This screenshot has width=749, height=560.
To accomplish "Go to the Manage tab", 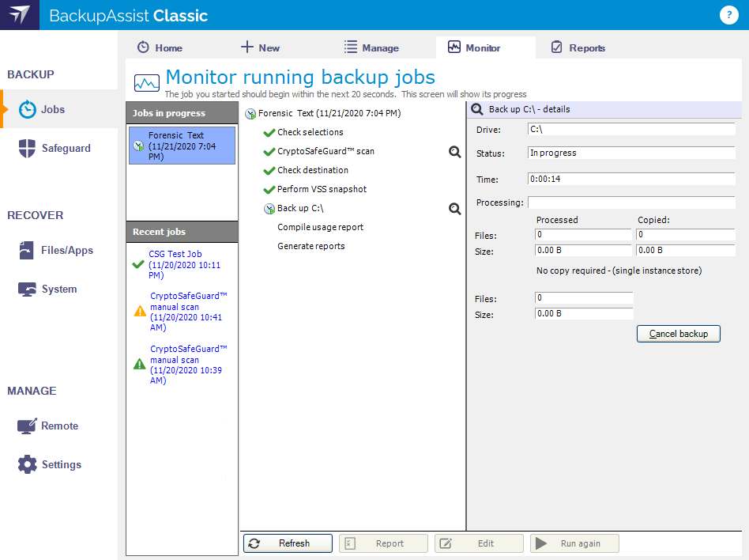I will pos(371,47).
